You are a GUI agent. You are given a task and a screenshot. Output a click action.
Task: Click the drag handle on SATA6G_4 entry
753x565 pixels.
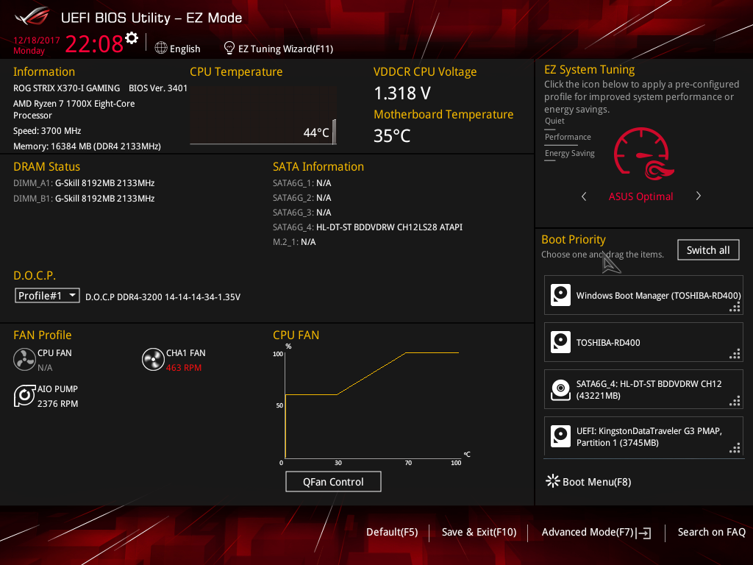click(735, 402)
